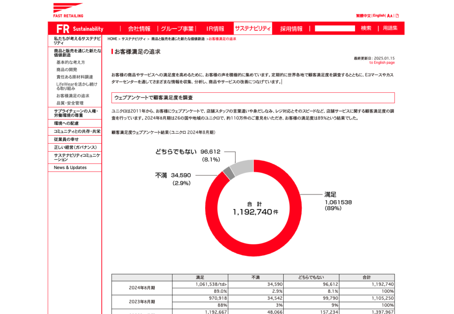This screenshot has width=454, height=314.
Task: Click the 合計 table column header
Action: point(367,278)
